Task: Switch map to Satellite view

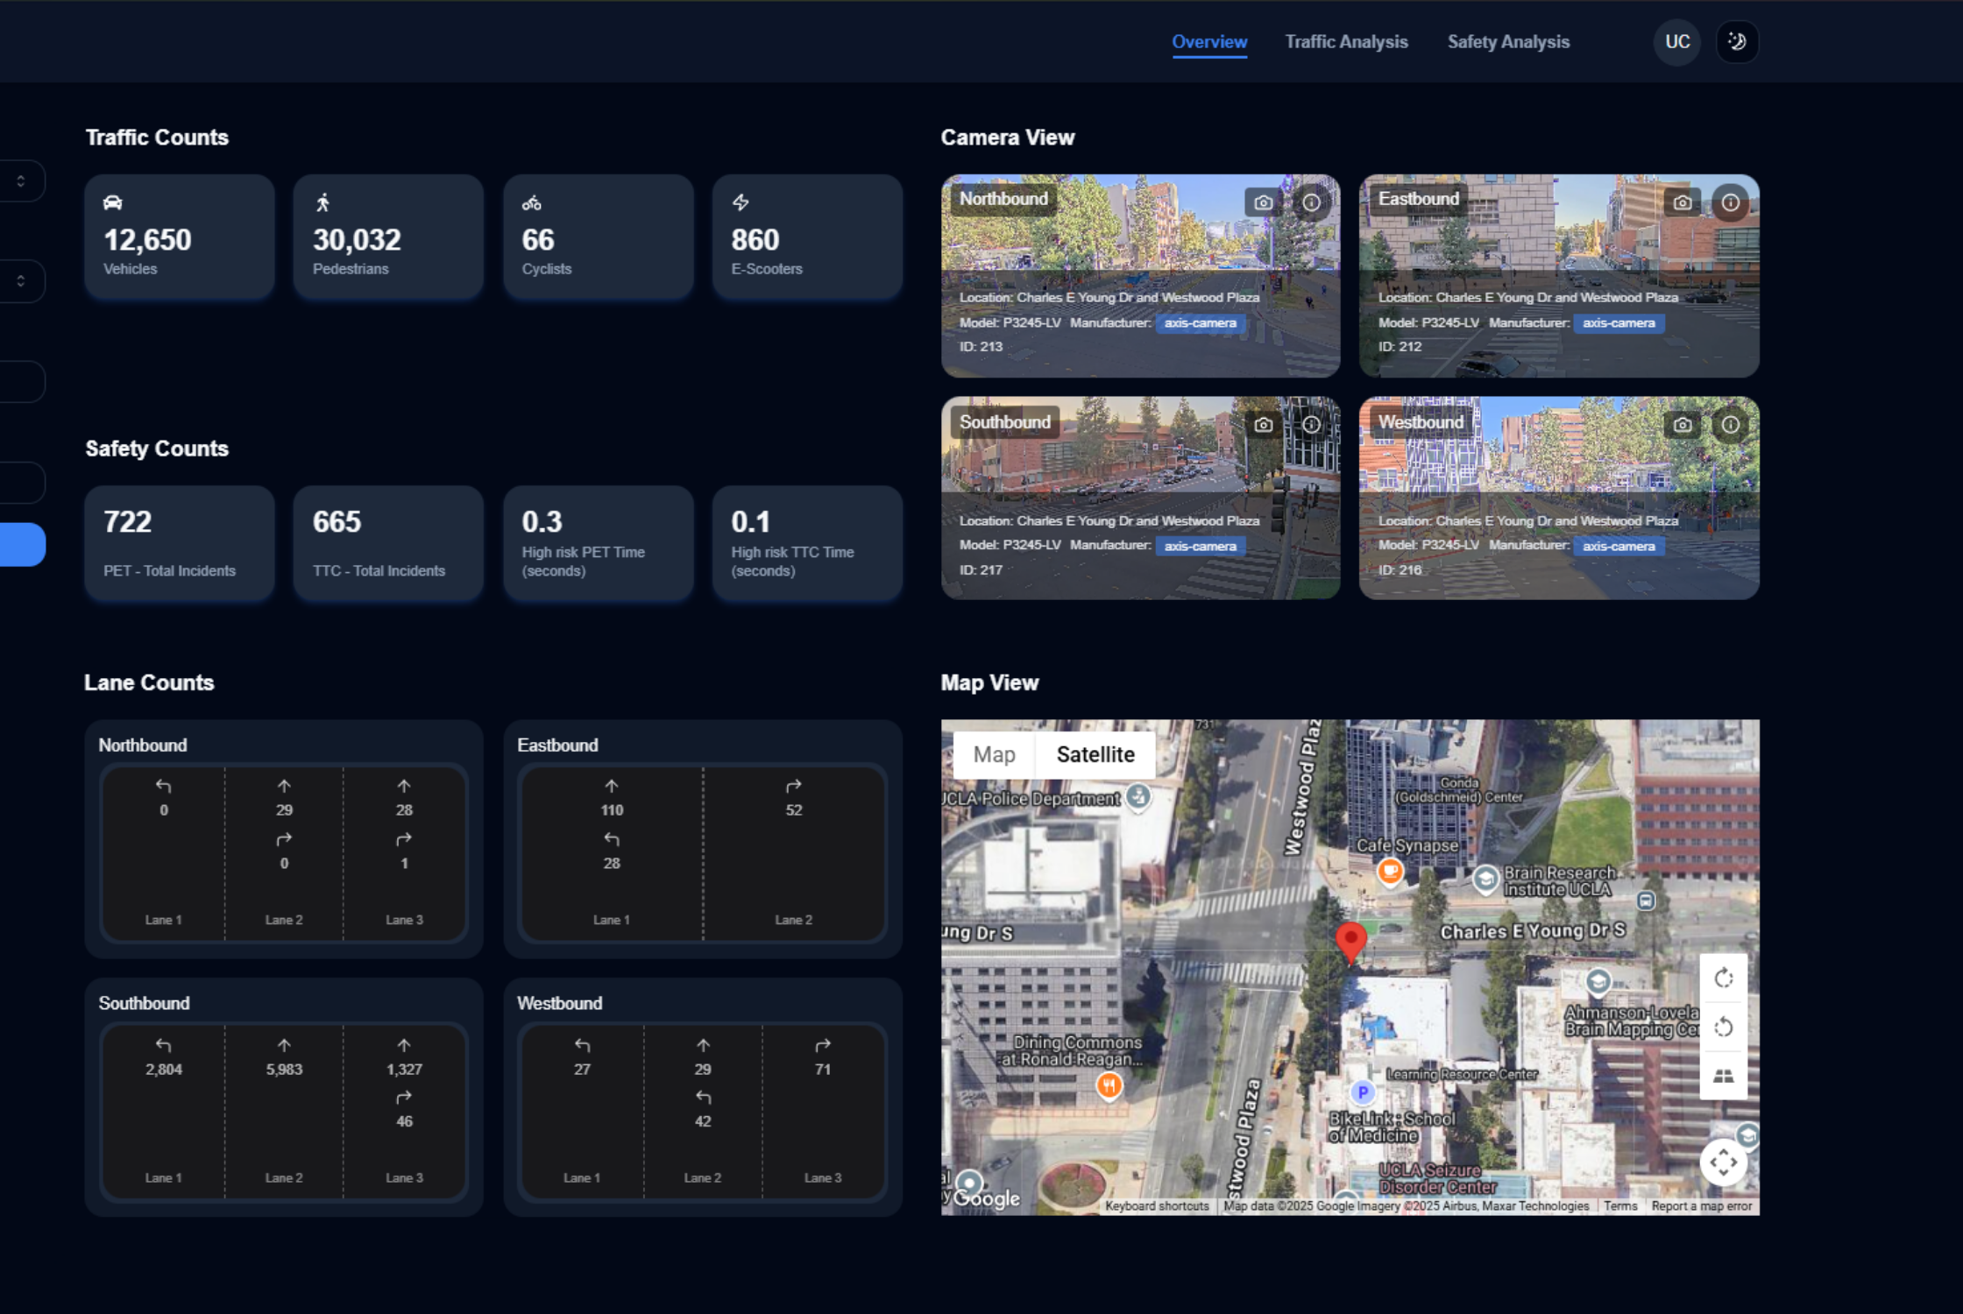Action: click(x=1095, y=754)
